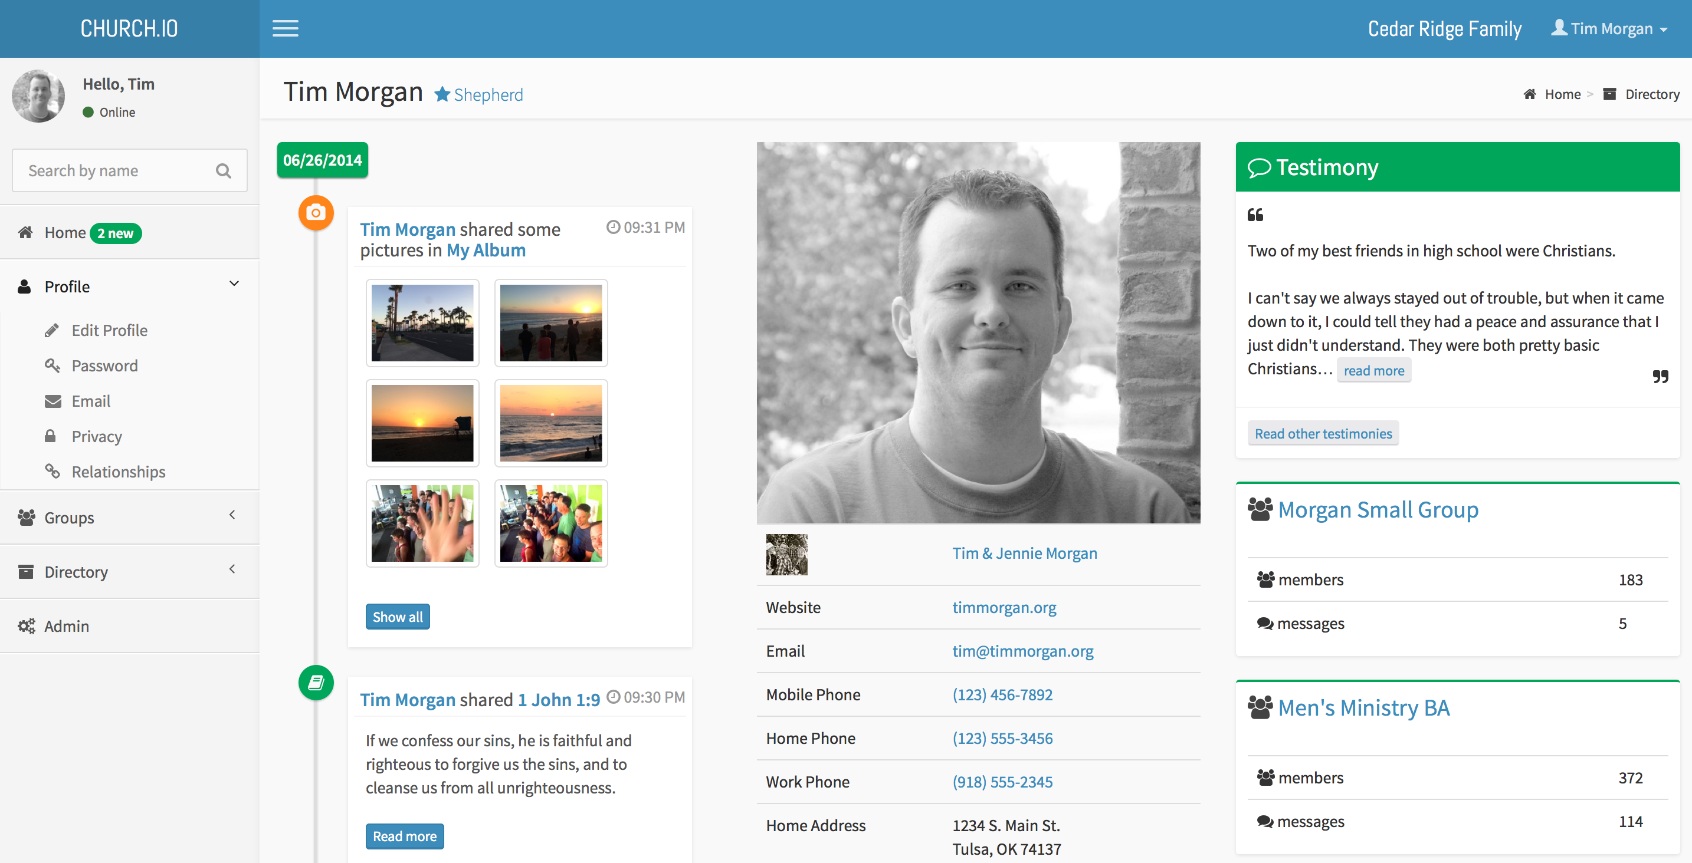Click the Directory breadcrumb archive icon

pyautogui.click(x=1609, y=94)
